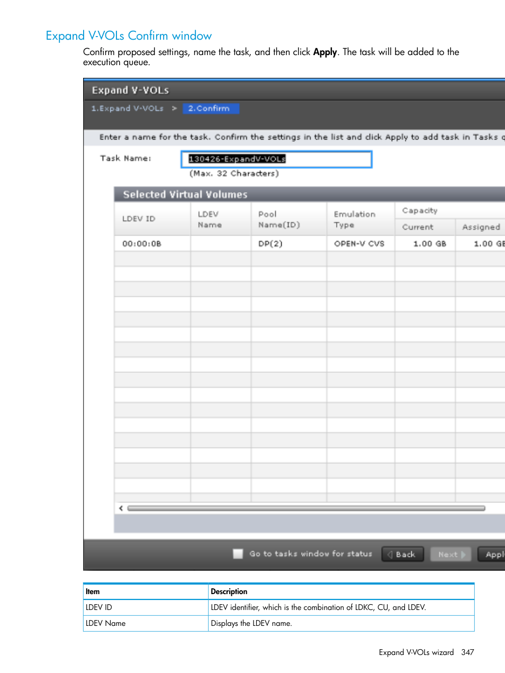Click the Task Name input field

click(x=276, y=159)
